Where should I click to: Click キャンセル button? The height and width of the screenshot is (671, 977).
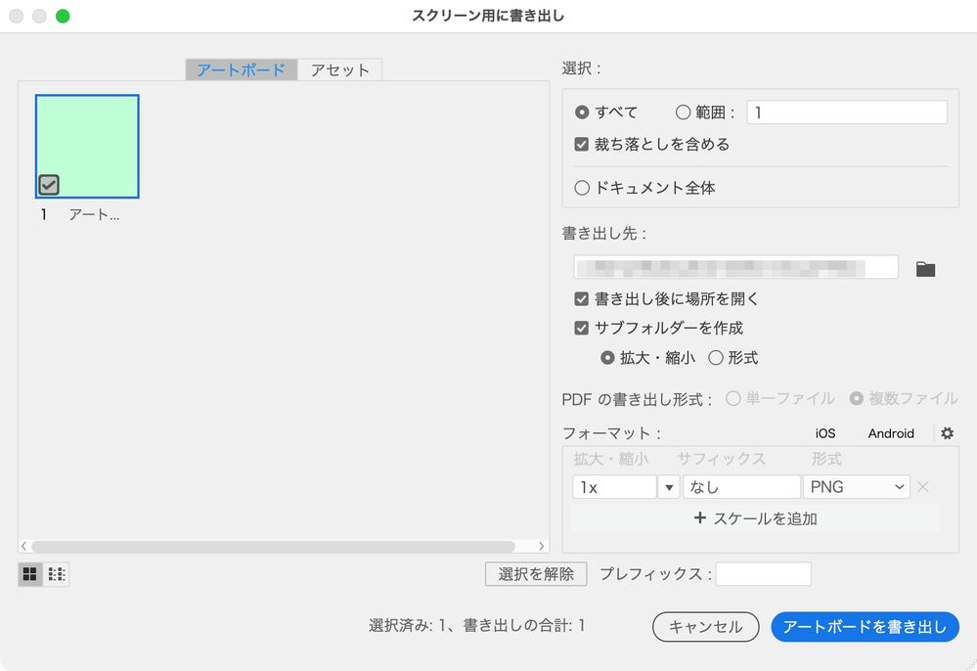tap(705, 626)
